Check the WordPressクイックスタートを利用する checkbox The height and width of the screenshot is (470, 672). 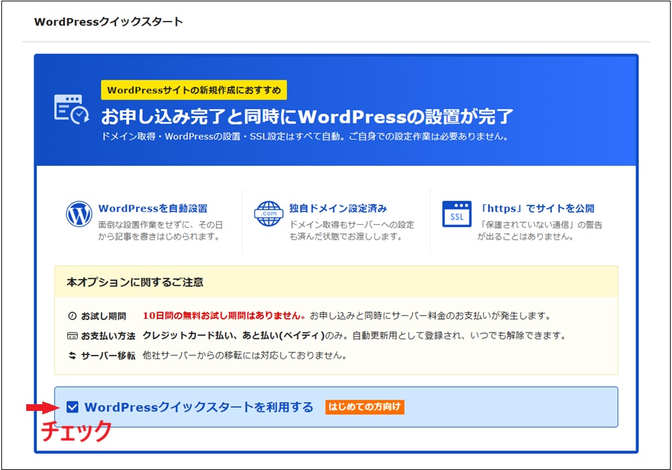click(x=73, y=407)
